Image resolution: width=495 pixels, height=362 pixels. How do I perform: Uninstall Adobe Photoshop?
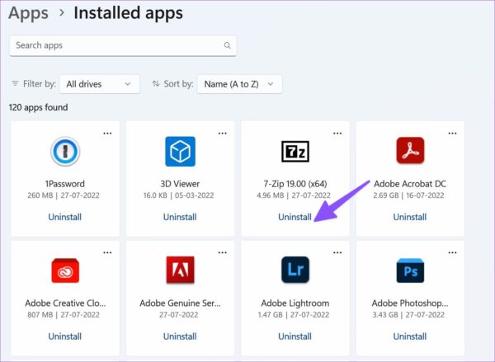pyautogui.click(x=410, y=336)
